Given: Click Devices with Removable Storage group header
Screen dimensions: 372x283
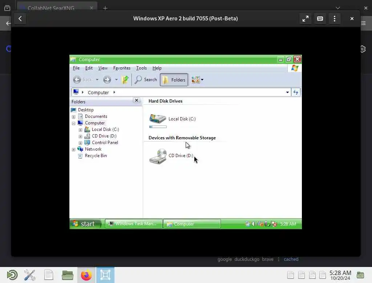Looking at the screenshot, I should click(x=182, y=138).
